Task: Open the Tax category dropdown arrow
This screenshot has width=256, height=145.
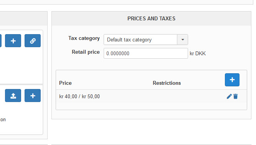Action: (183, 40)
